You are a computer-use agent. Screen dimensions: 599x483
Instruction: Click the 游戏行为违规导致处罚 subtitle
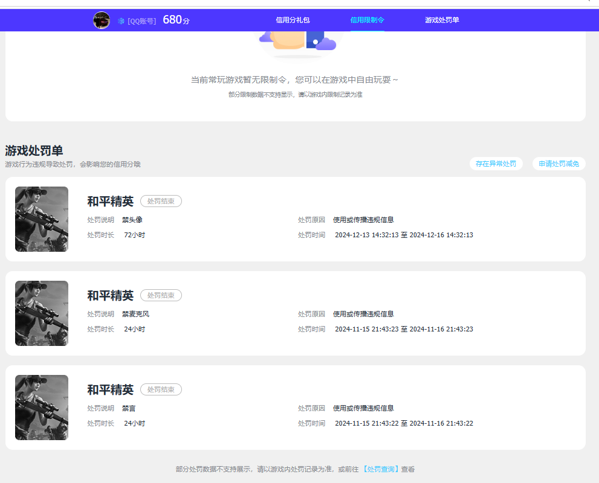click(x=73, y=164)
